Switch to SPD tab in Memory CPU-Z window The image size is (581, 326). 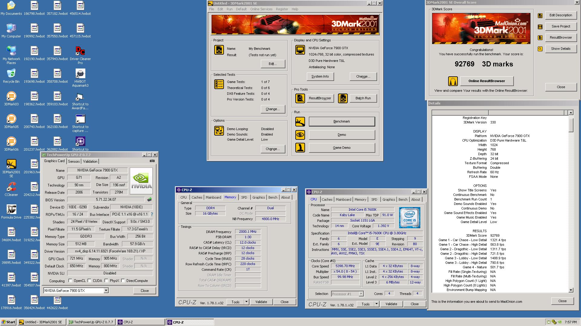coord(244,197)
